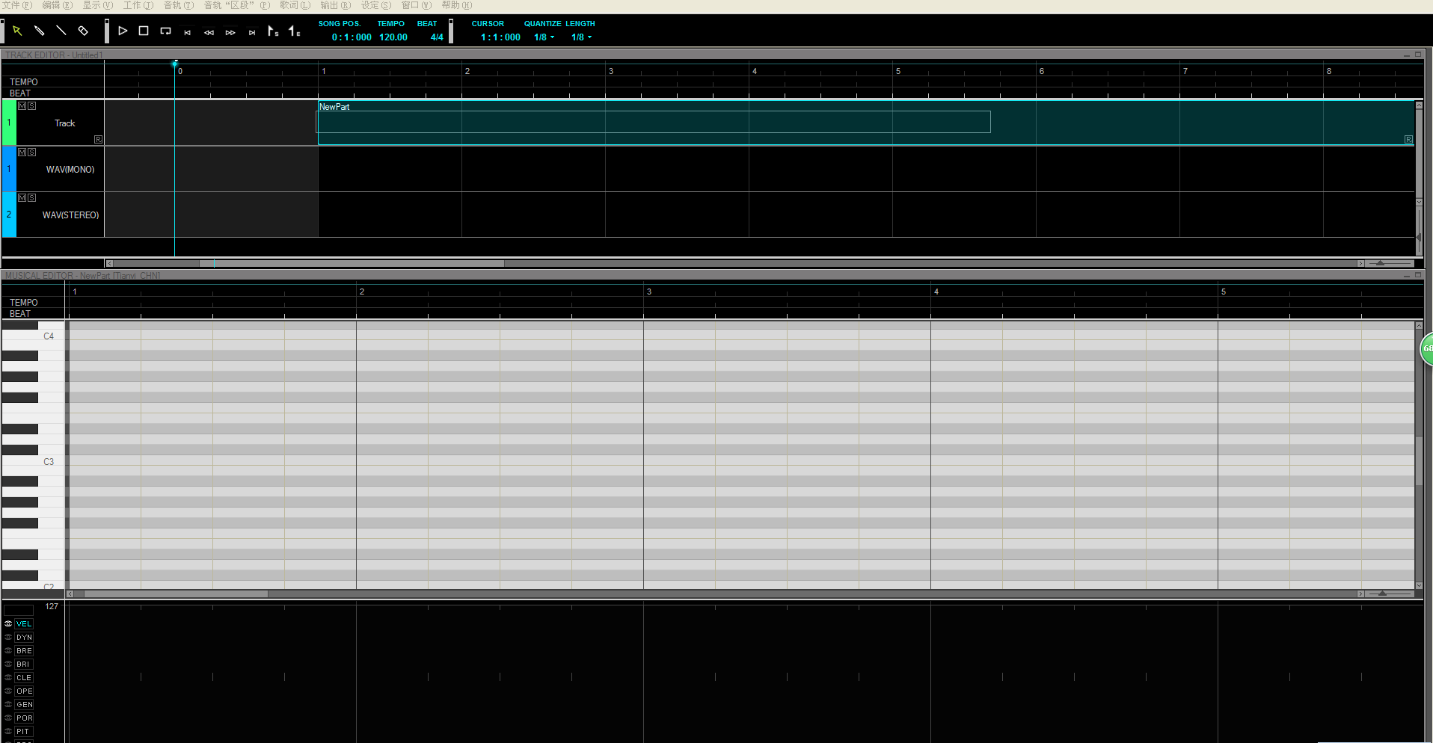Click the rewind button
This screenshot has height=743, width=1433.
coord(209,32)
